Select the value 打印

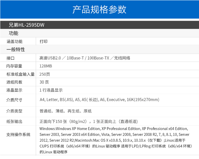[43, 41]
